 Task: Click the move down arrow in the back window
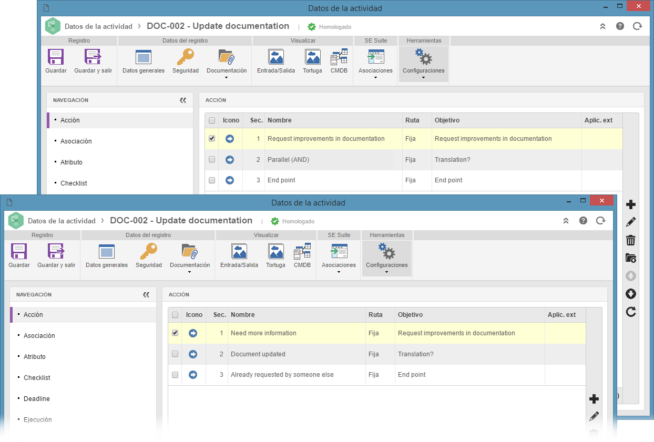[x=631, y=294]
